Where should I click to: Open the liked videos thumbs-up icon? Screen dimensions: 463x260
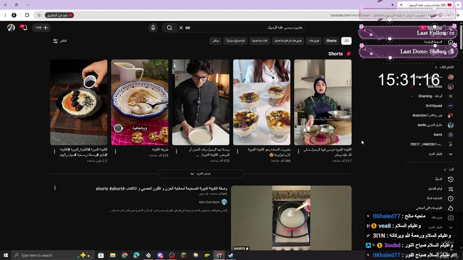(451, 208)
